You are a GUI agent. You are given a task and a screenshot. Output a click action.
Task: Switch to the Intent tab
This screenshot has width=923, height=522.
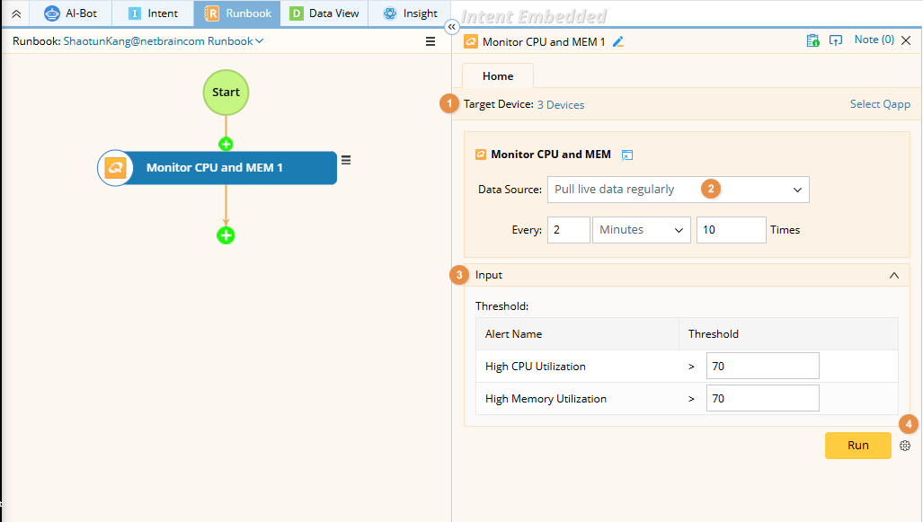pyautogui.click(x=153, y=13)
